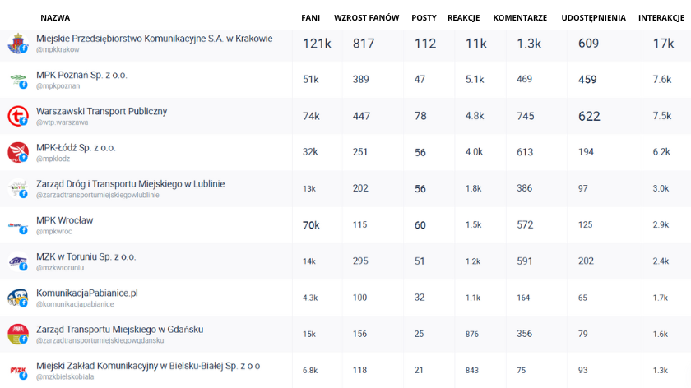Screen dimensions: 691x388
Task: Click the ZDiTM Lublin profile logo
Action: pos(17,188)
